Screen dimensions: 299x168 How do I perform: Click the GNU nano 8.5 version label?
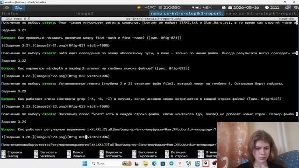(18, 19)
